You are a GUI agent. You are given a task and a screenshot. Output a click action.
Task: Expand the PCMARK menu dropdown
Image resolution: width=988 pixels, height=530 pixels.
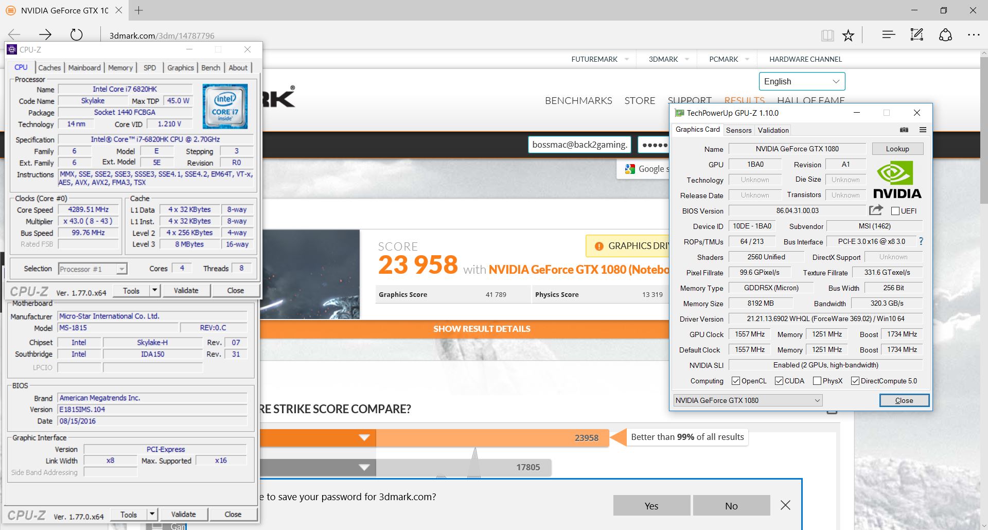(747, 59)
